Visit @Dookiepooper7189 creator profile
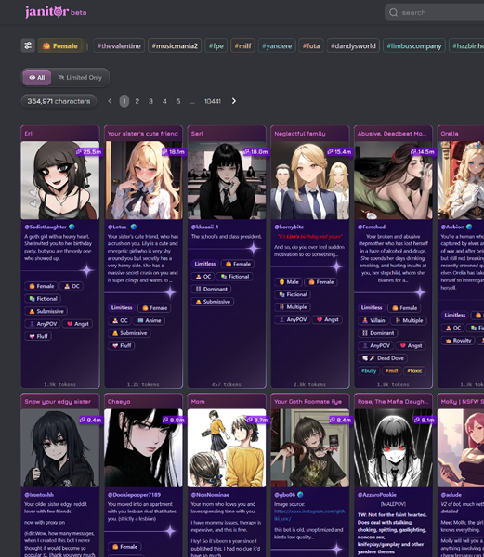This screenshot has width=484, height=557. coord(134,495)
